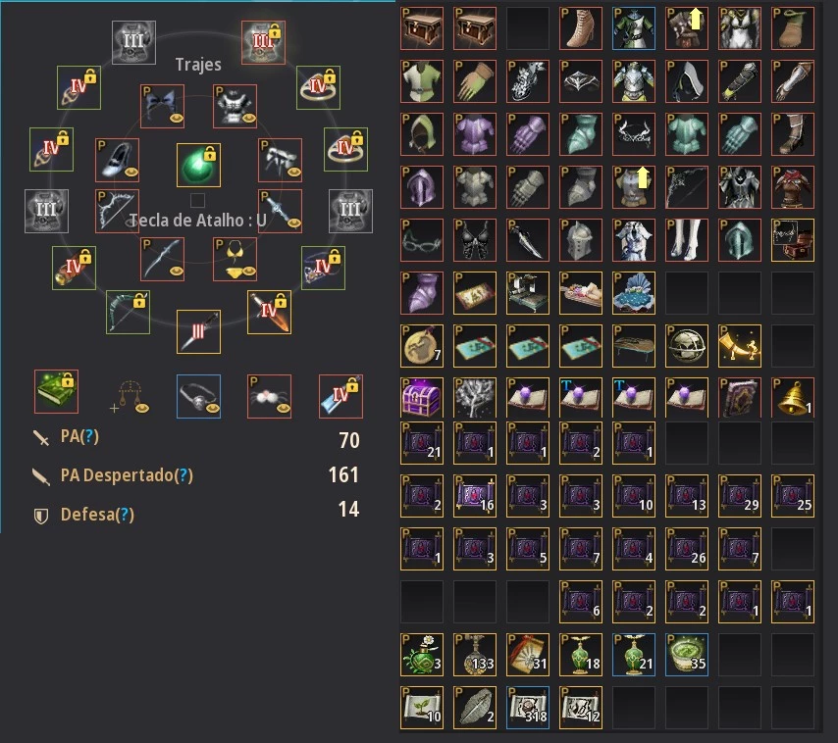The height and width of the screenshot is (743, 838).
Task: Select the first wooden chest item
Action: pos(422,28)
